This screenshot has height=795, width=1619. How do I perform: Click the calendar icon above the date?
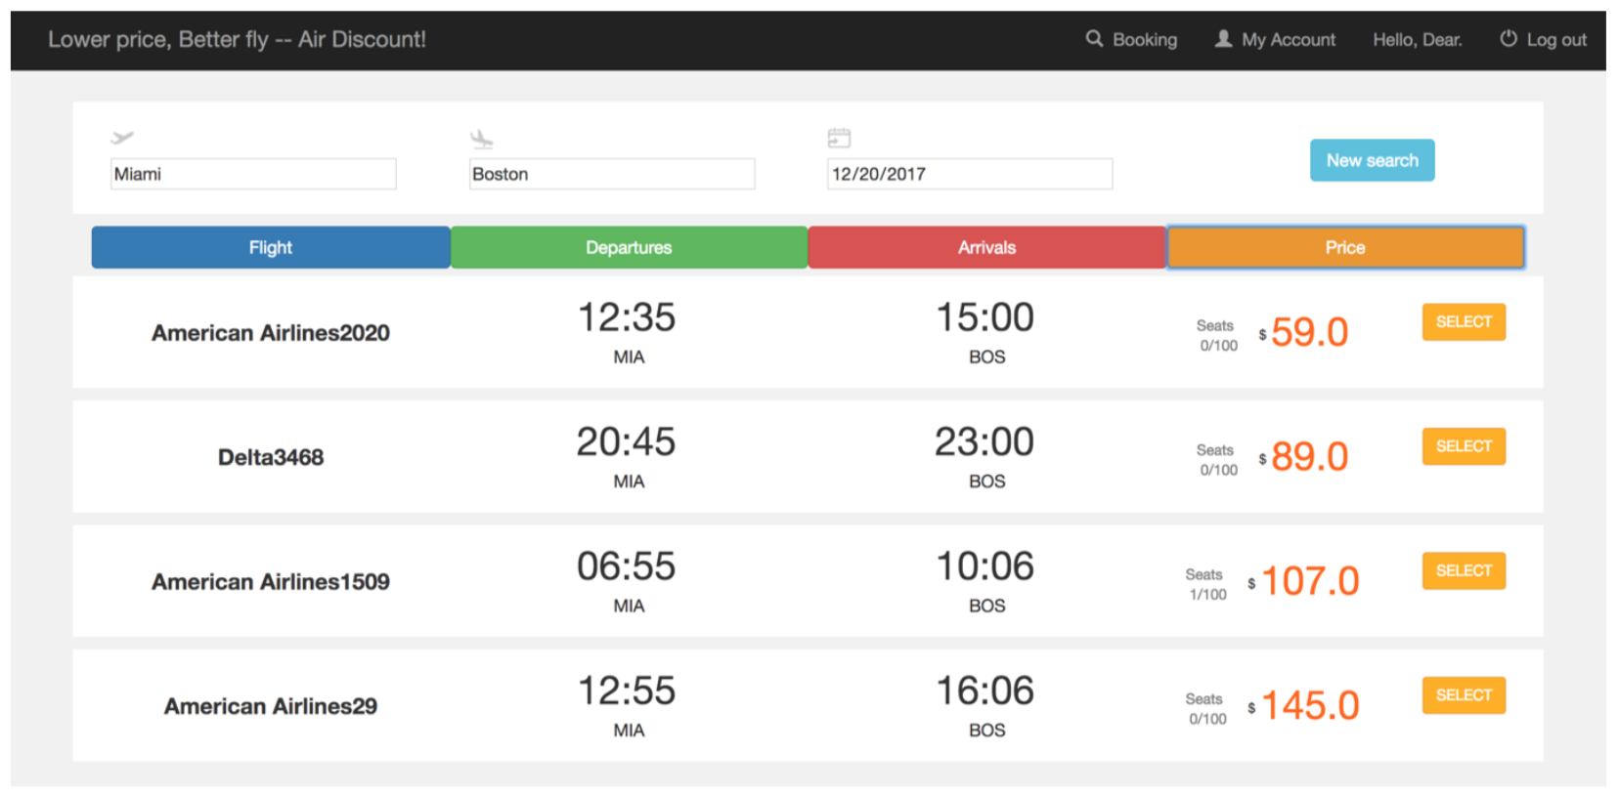[x=839, y=138]
